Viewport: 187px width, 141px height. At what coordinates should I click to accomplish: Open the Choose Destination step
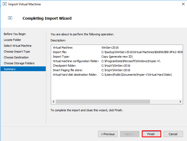coord(16,57)
